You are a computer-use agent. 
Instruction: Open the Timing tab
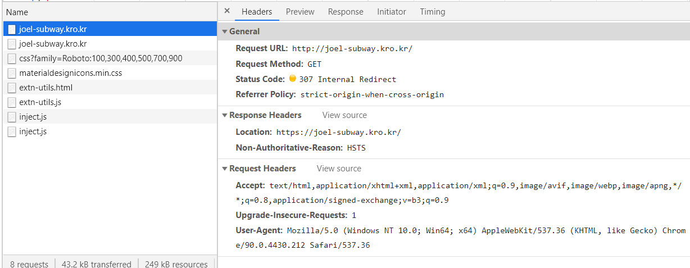(x=432, y=12)
